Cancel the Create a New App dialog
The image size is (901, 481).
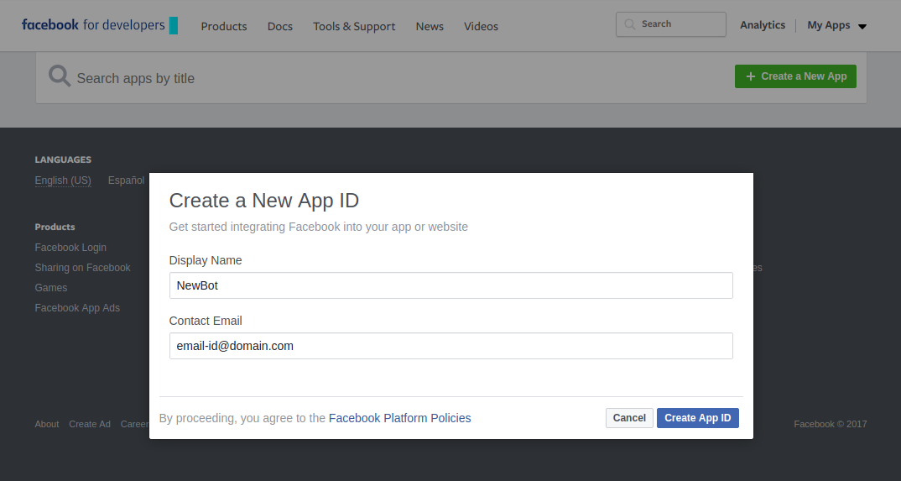click(x=629, y=418)
